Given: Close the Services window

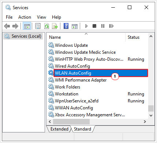Looking at the screenshot, I should click(x=146, y=7).
